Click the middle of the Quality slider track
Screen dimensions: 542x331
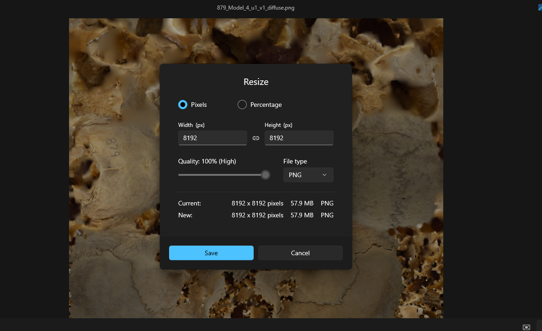(222, 175)
